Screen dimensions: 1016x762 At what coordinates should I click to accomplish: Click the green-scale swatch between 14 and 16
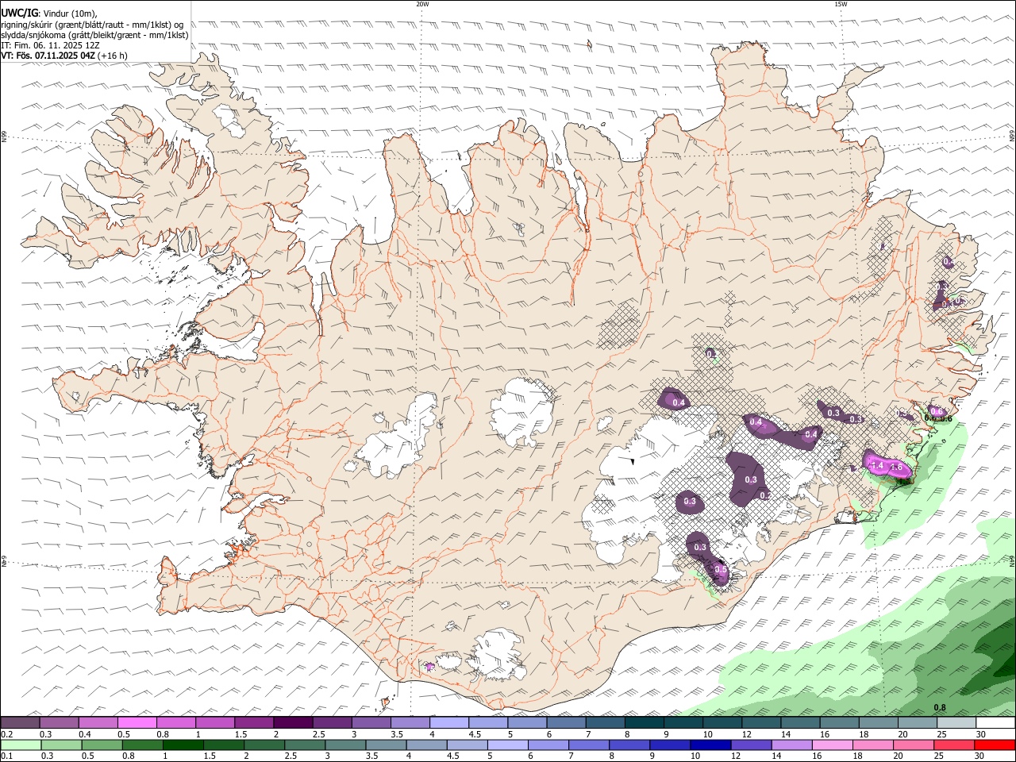pos(791,745)
